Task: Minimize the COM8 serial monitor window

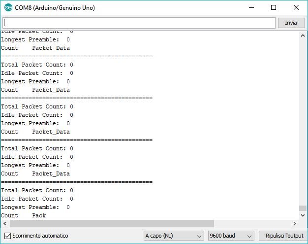Action: pyautogui.click(x=251, y=8)
